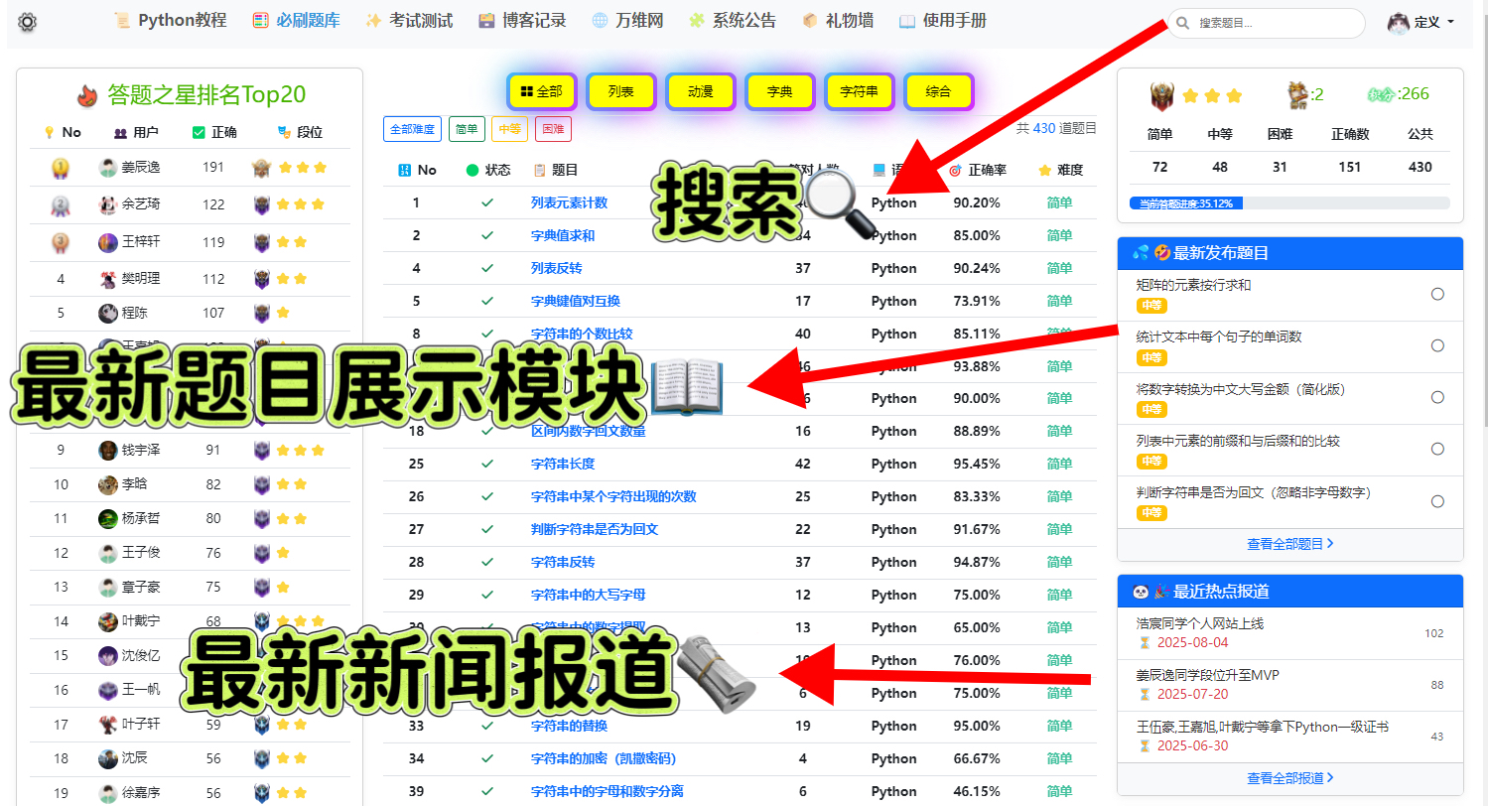This screenshot has height=806, width=1488.
Task: Switch to the 字典 category tab
Action: pyautogui.click(x=779, y=91)
